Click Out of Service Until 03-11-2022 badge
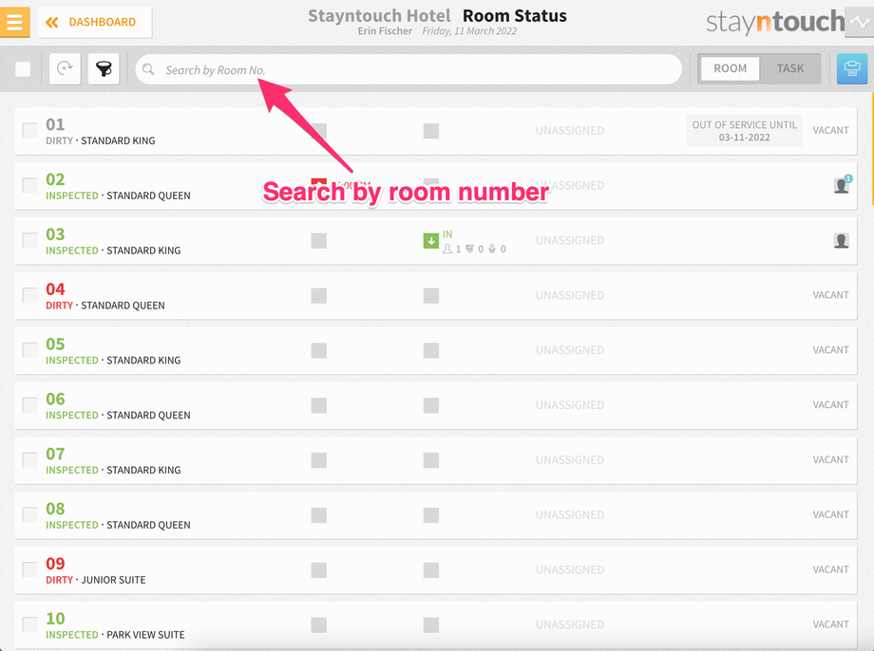This screenshot has height=651, width=874. point(744,131)
